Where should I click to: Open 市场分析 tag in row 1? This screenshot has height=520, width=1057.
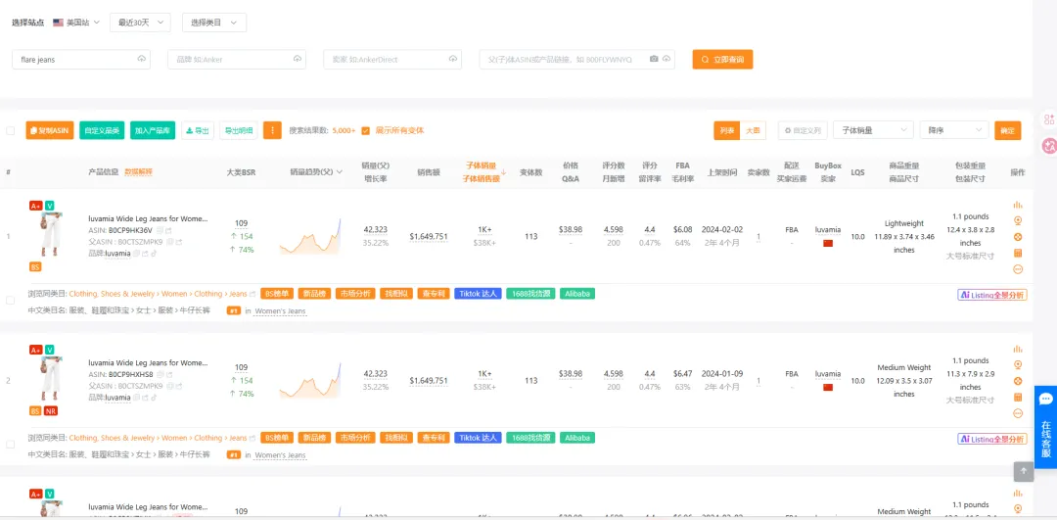[x=355, y=294]
